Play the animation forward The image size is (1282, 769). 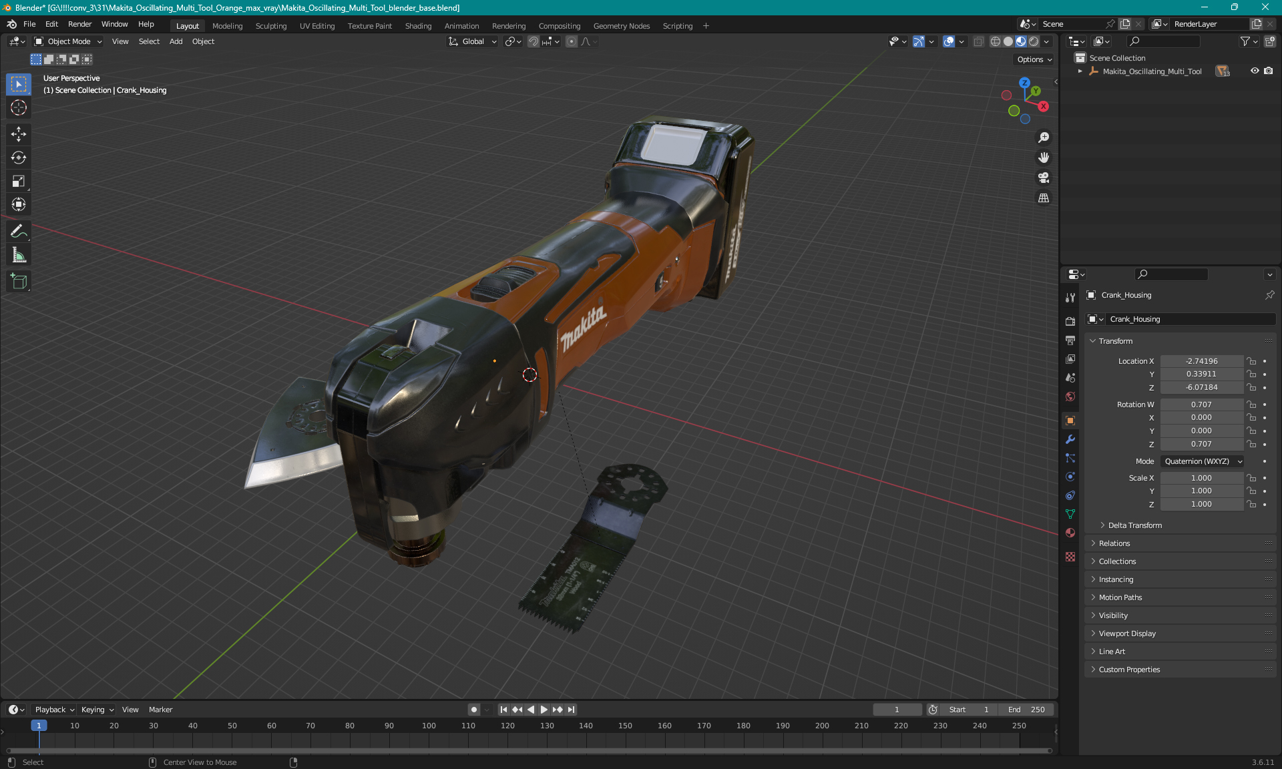click(544, 710)
